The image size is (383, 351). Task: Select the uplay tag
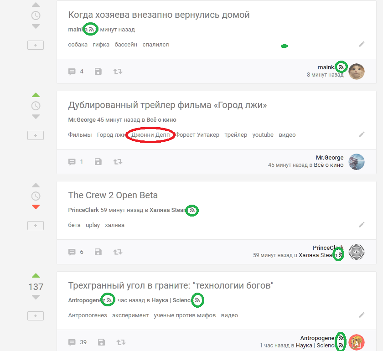(x=93, y=225)
